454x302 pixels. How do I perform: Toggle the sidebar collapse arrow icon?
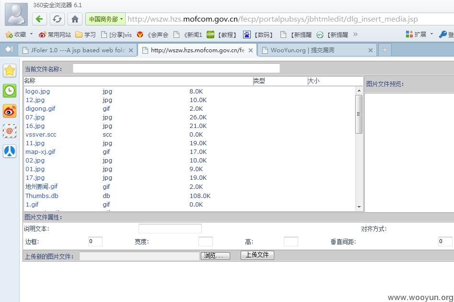[9, 49]
